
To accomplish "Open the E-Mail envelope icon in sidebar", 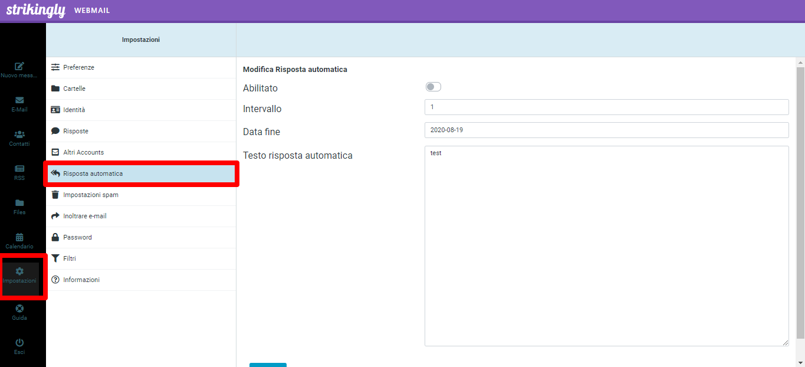I will pyautogui.click(x=19, y=100).
